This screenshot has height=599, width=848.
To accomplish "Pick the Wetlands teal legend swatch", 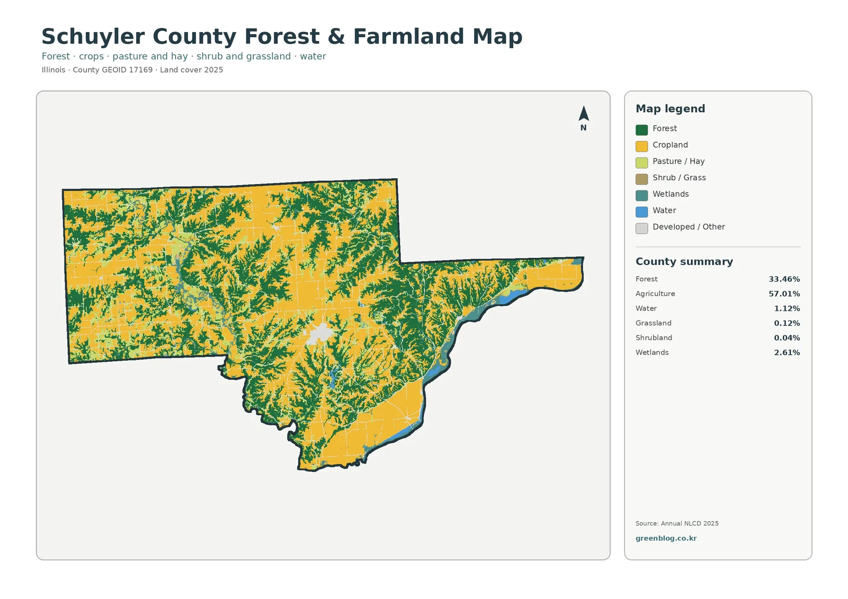I will tap(642, 196).
